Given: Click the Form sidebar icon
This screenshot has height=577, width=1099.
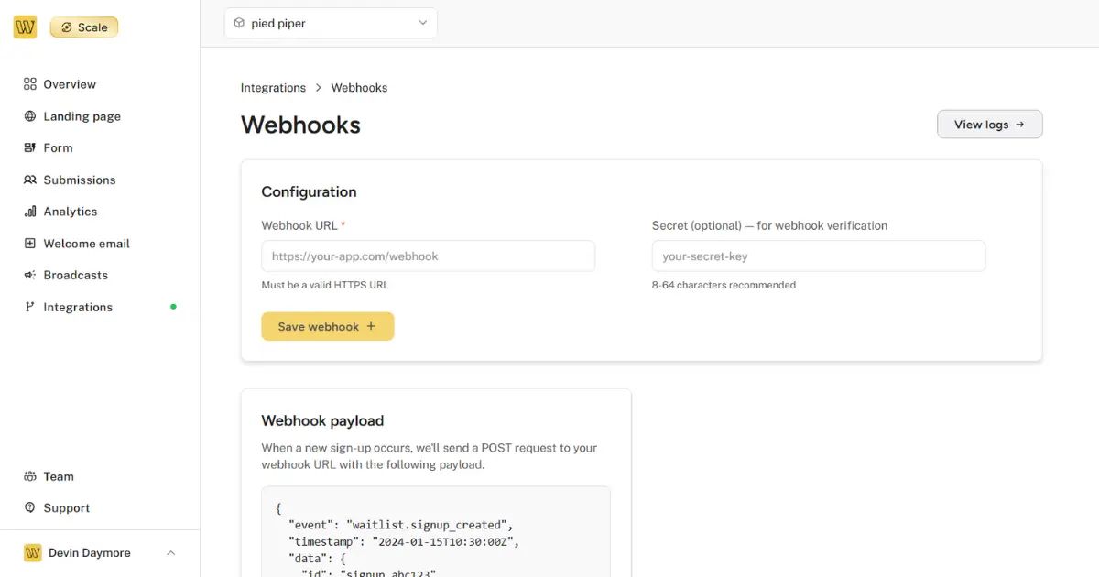Looking at the screenshot, I should point(30,147).
